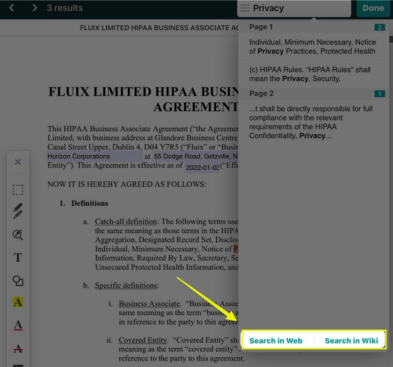Open the 'Notice of Privacy Practices' result
This screenshot has width=393, height=367.
click(x=312, y=47)
